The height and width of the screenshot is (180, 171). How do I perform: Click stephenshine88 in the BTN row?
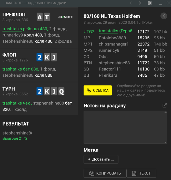pos(114,63)
